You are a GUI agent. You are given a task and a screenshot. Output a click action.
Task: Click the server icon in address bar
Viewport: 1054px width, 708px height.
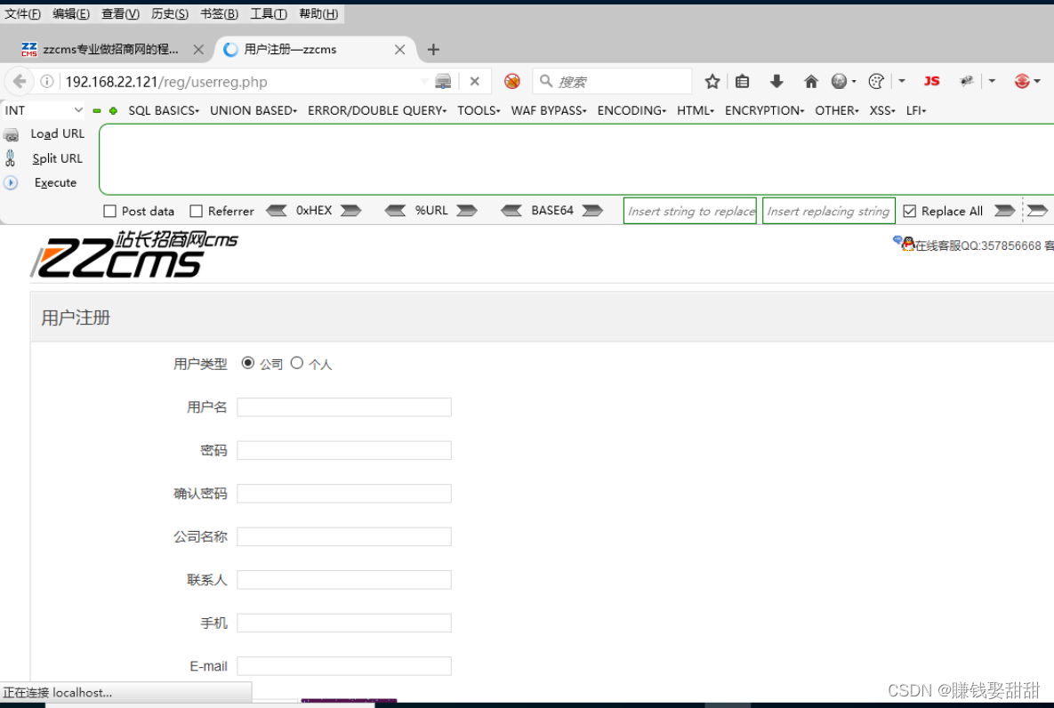[x=443, y=81]
